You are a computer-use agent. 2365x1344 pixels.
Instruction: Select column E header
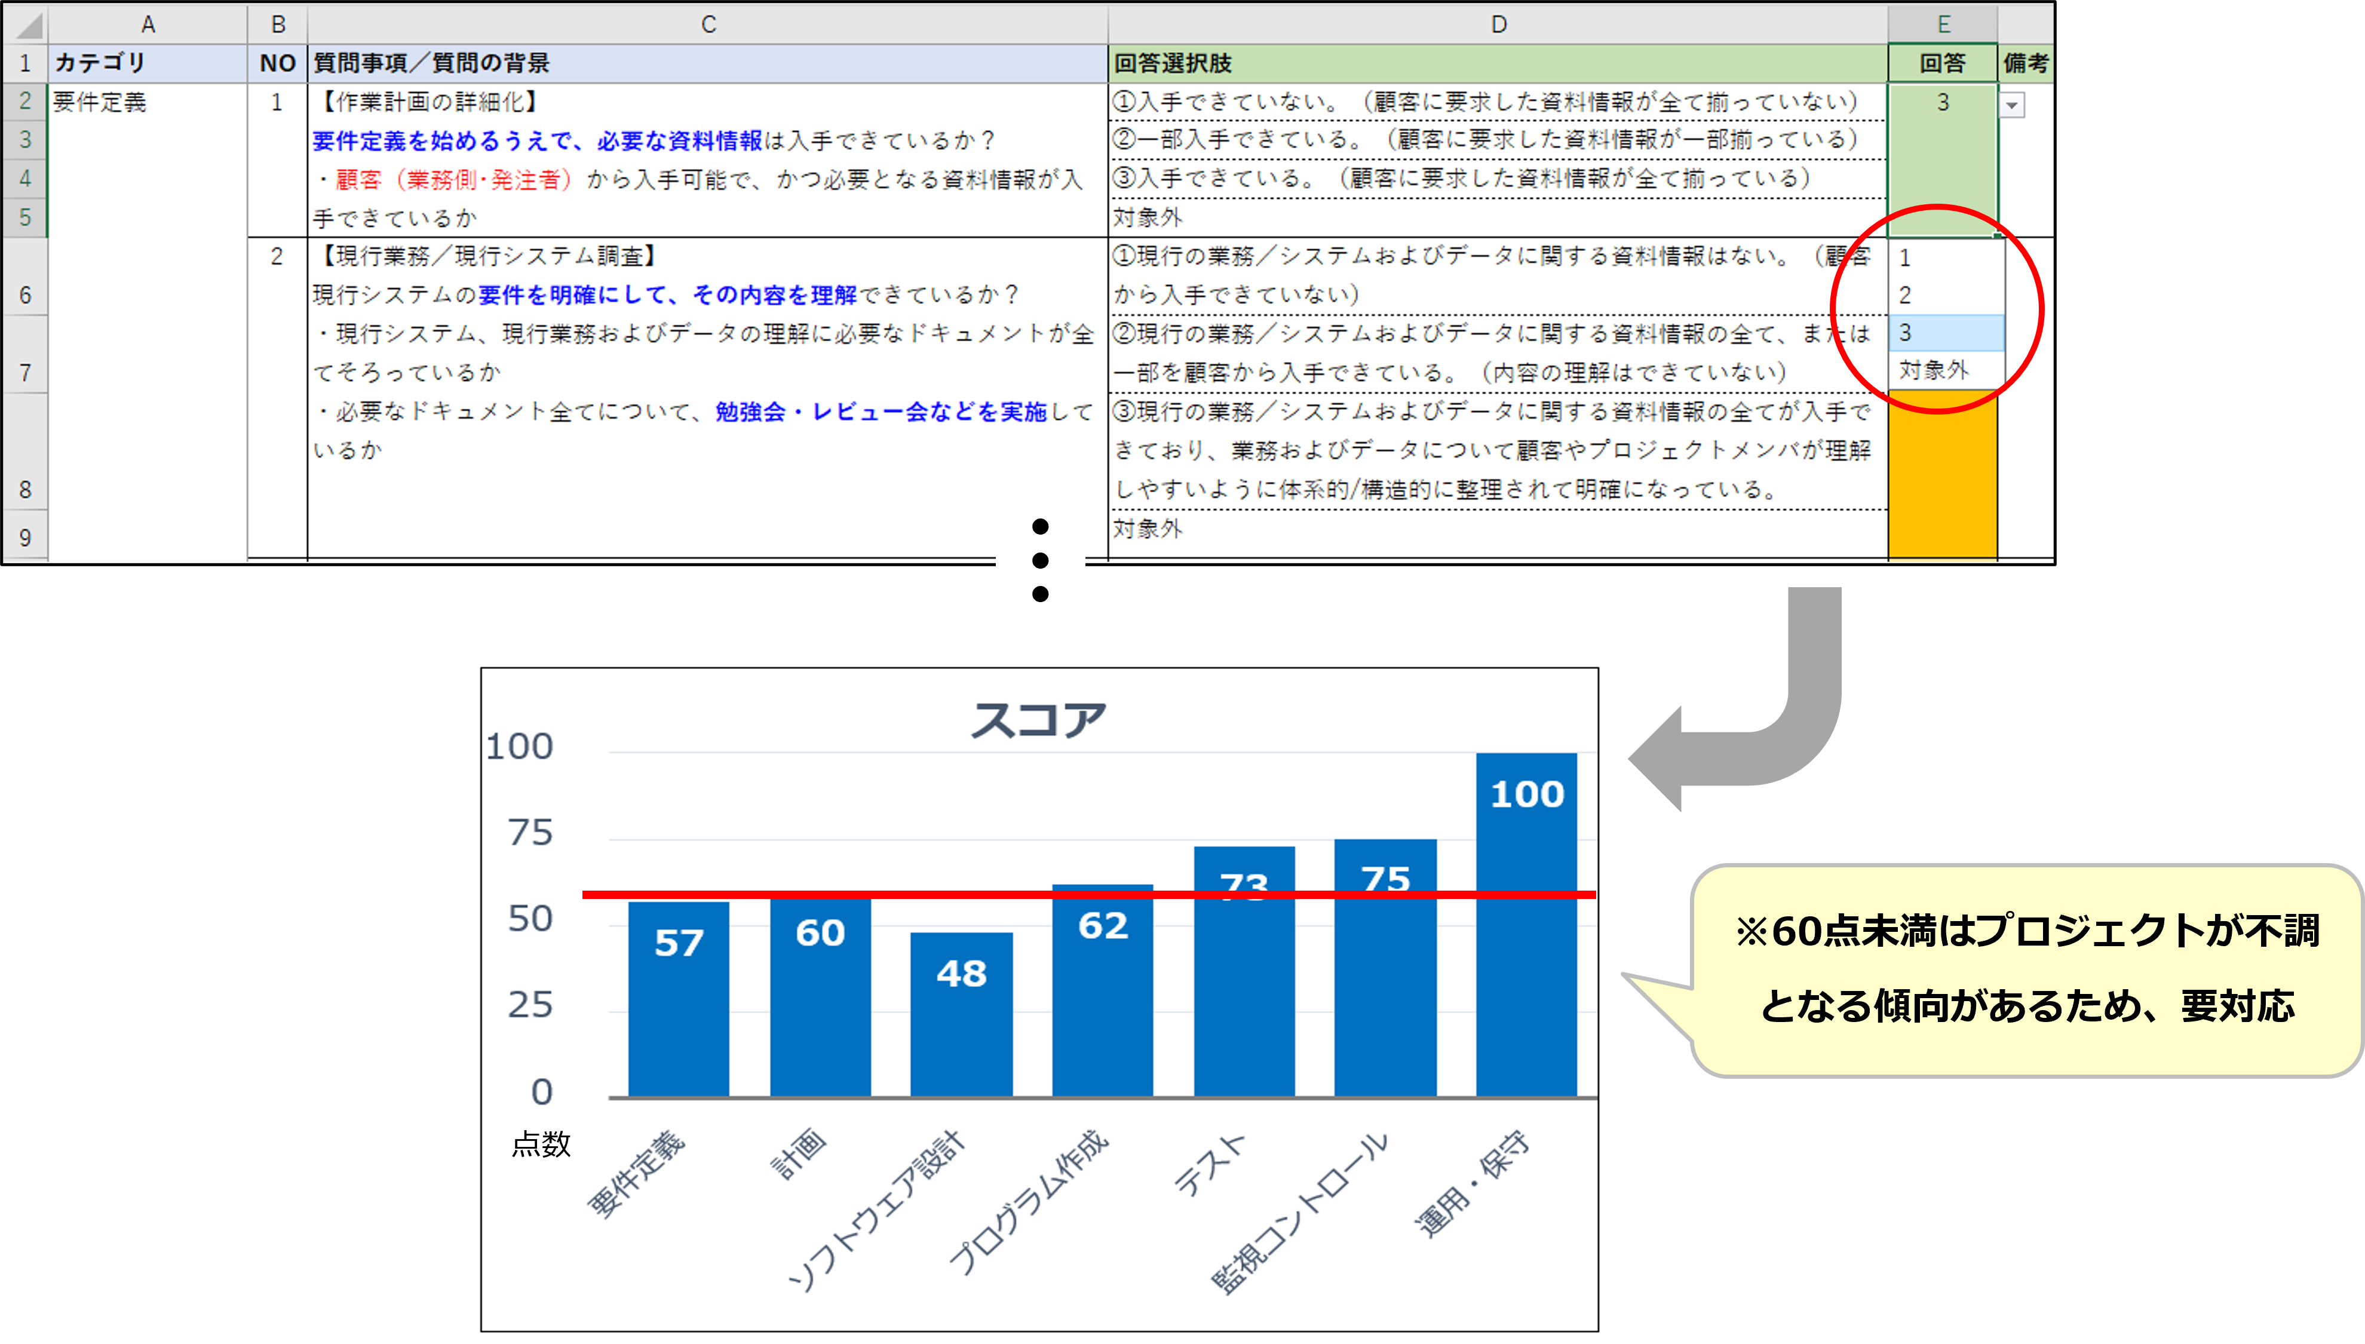tap(1942, 24)
